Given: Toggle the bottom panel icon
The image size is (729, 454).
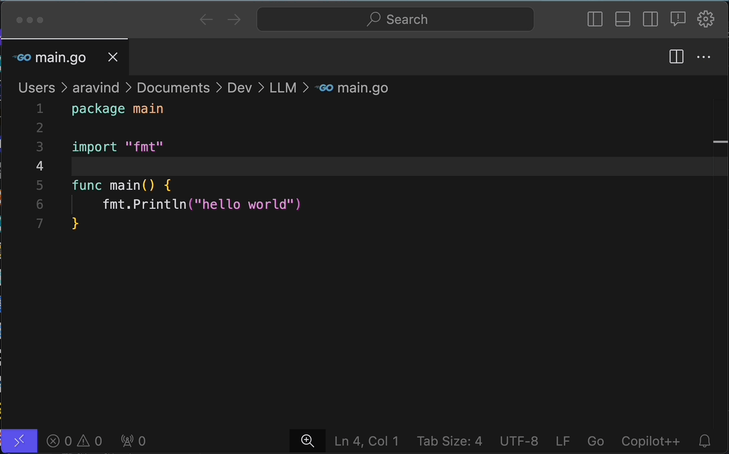Looking at the screenshot, I should (x=622, y=20).
